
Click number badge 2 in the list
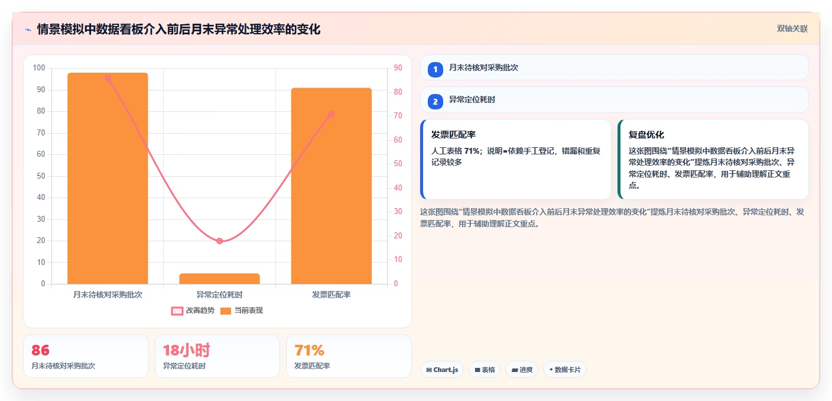click(x=435, y=102)
